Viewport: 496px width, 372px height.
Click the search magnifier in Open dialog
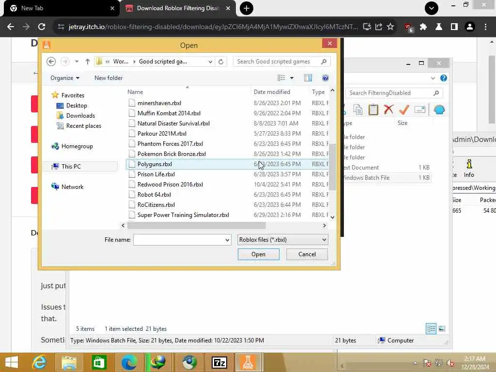(324, 62)
